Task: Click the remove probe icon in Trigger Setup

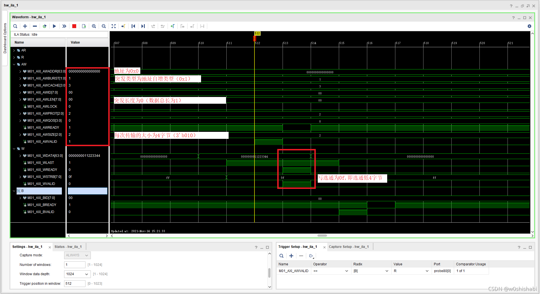Action: [x=301, y=256]
